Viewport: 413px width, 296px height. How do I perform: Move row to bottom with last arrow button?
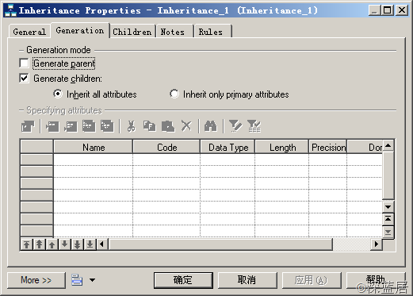(90, 244)
